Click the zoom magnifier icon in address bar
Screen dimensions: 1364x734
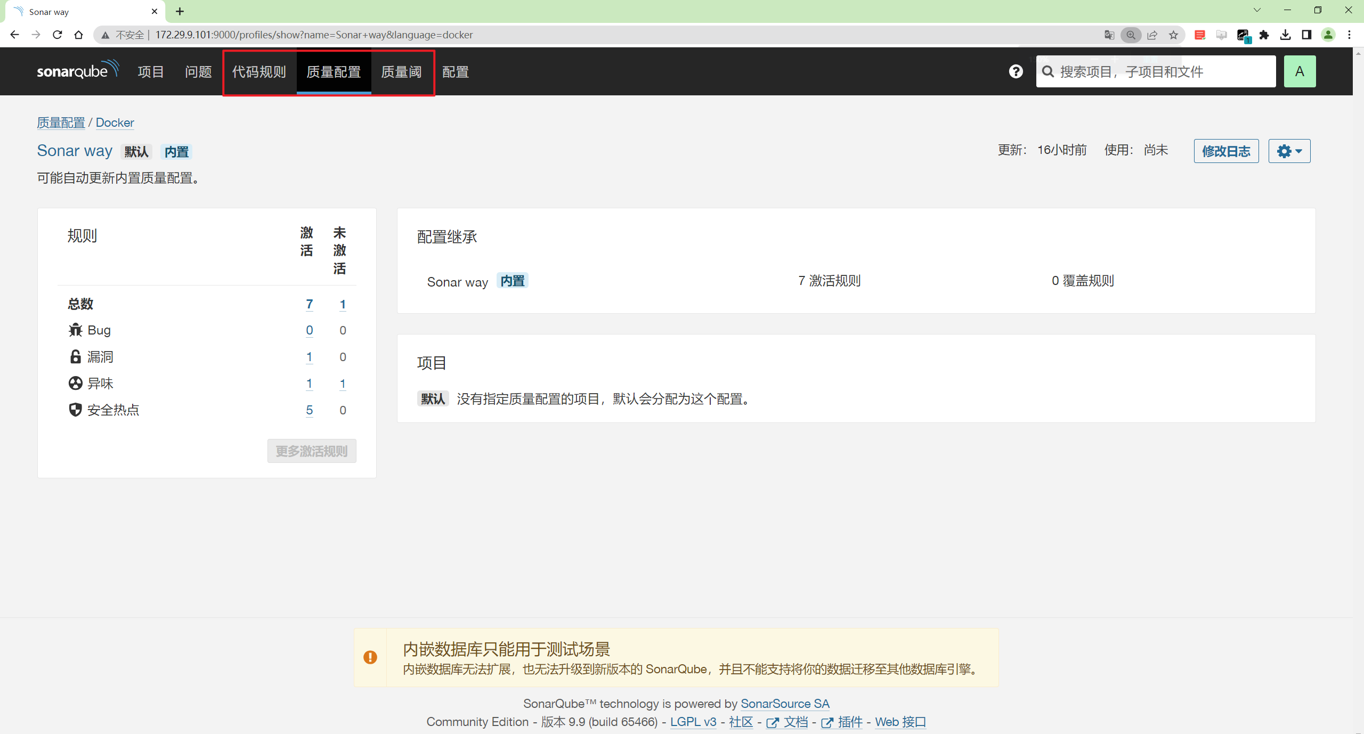pos(1131,35)
